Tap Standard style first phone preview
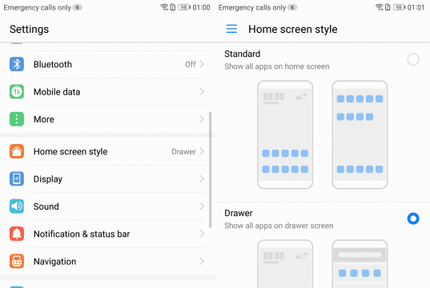 (x=285, y=135)
